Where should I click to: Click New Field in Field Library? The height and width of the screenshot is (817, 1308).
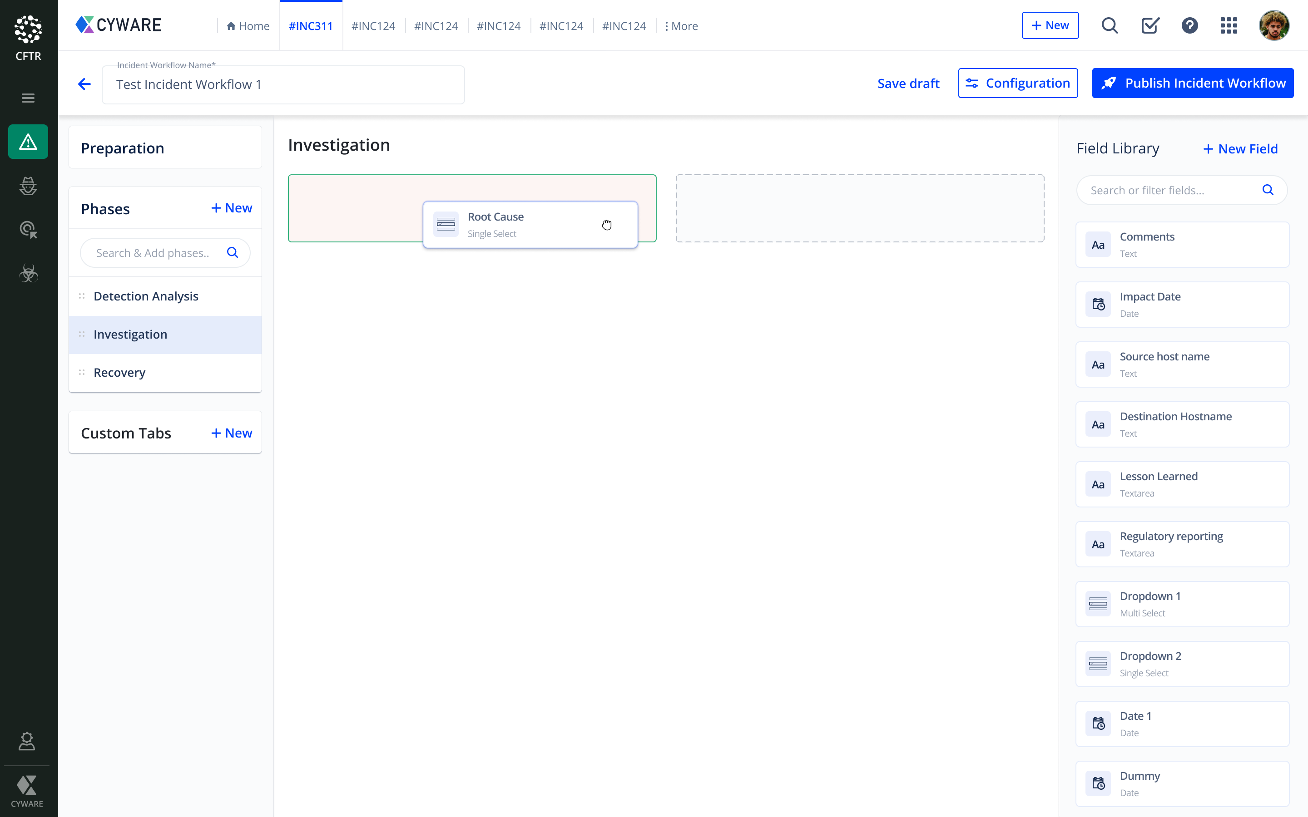pos(1240,148)
